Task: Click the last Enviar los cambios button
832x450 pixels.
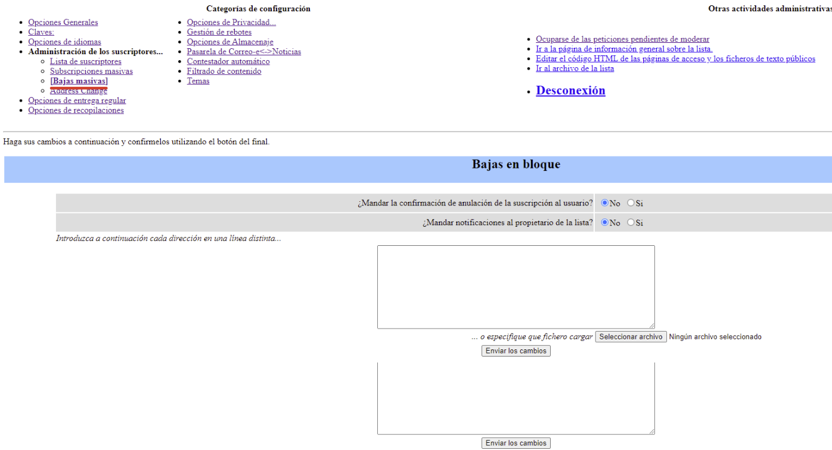Action: click(x=516, y=443)
